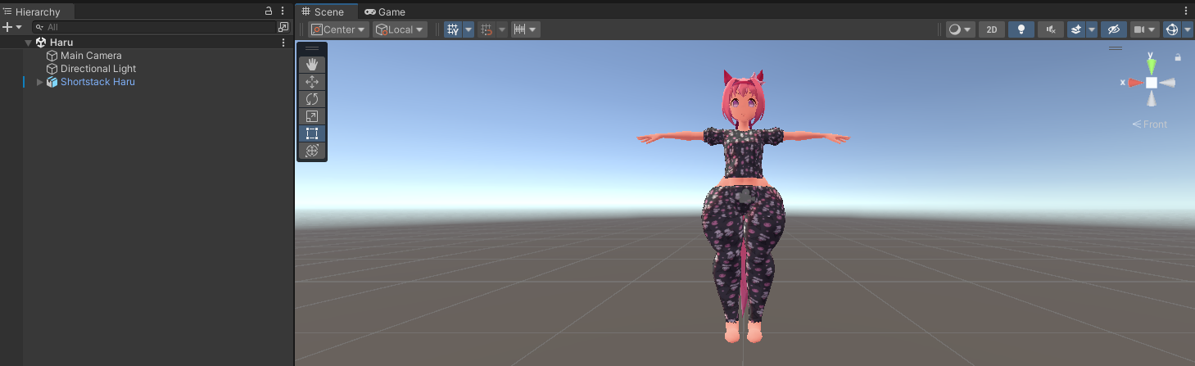
Task: Toggle 2D view mode
Action: pyautogui.click(x=992, y=29)
